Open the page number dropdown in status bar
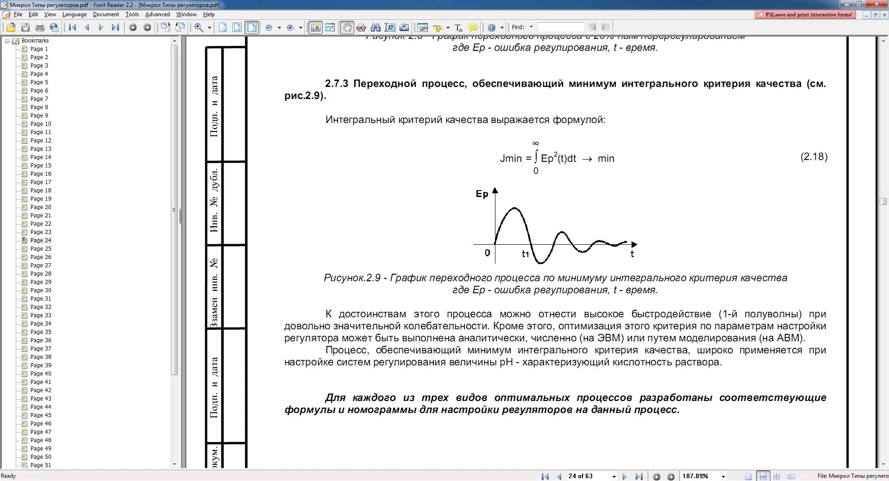889x481 pixels. [614, 476]
